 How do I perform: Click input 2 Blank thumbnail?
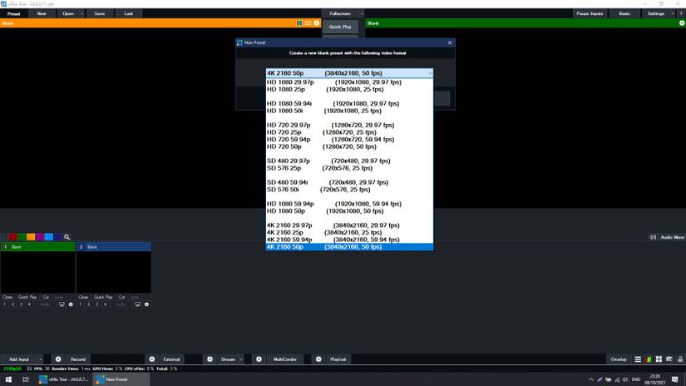(114, 272)
